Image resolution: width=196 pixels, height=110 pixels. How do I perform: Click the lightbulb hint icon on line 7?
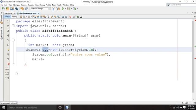click(9, 50)
